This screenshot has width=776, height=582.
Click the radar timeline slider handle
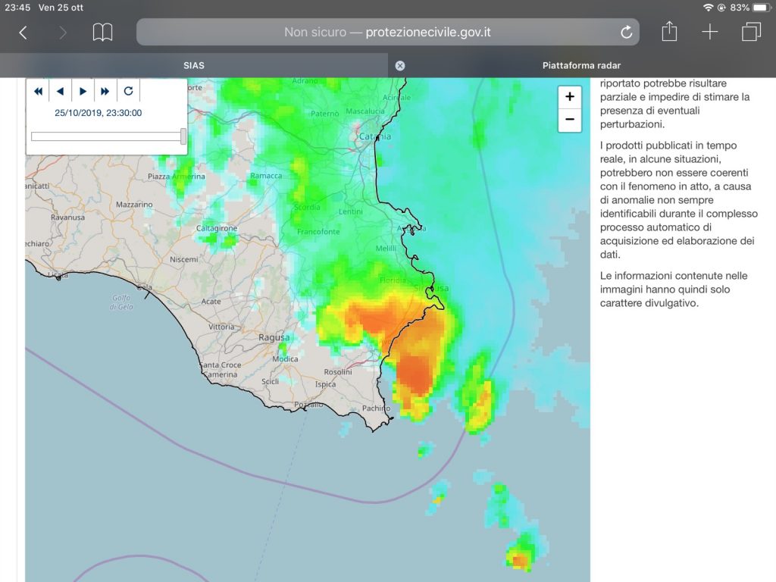(x=183, y=136)
